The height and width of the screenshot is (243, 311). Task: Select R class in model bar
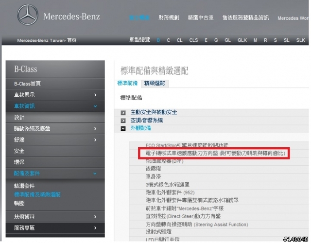[x=265, y=40]
